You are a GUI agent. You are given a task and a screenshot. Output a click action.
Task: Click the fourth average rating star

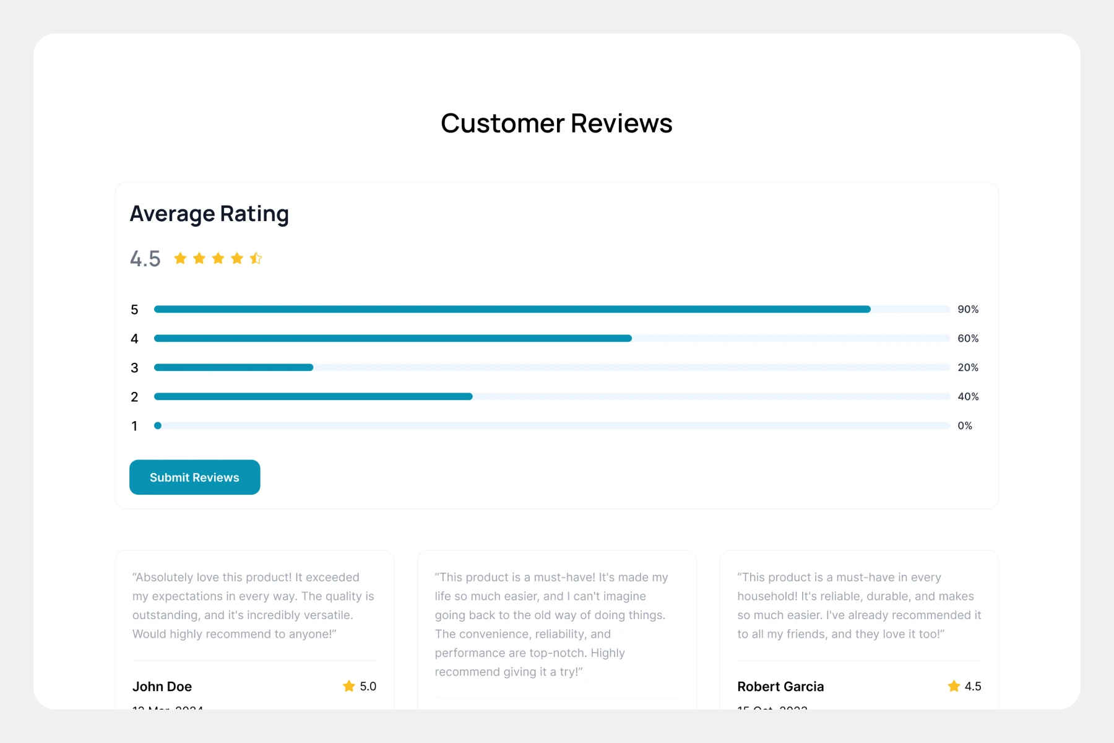[237, 258]
